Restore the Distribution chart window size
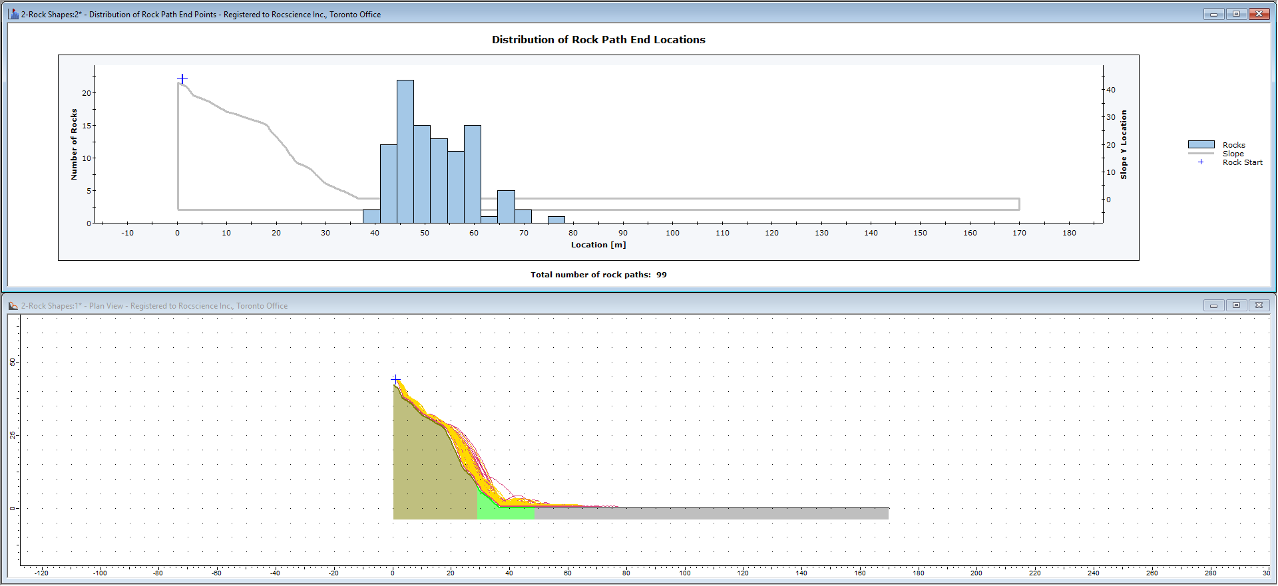Viewport: 1278px width, 586px height. coord(1236,14)
